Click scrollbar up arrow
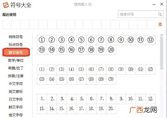 click(x=161, y=35)
